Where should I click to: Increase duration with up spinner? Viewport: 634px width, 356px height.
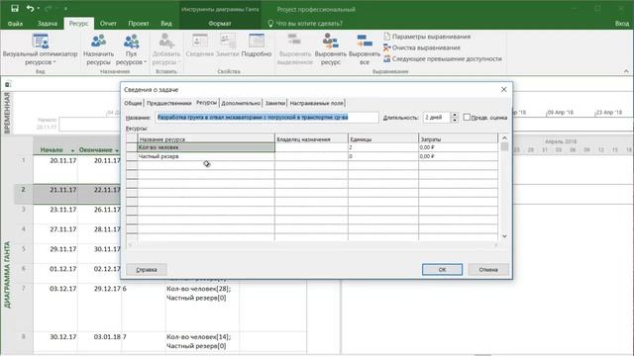(x=455, y=115)
